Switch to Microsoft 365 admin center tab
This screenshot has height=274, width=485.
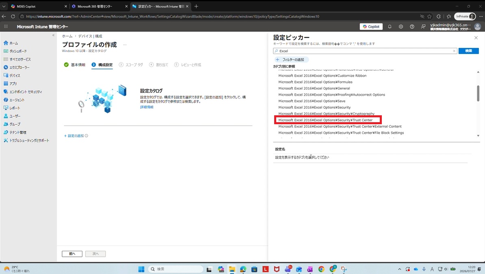[99, 6]
